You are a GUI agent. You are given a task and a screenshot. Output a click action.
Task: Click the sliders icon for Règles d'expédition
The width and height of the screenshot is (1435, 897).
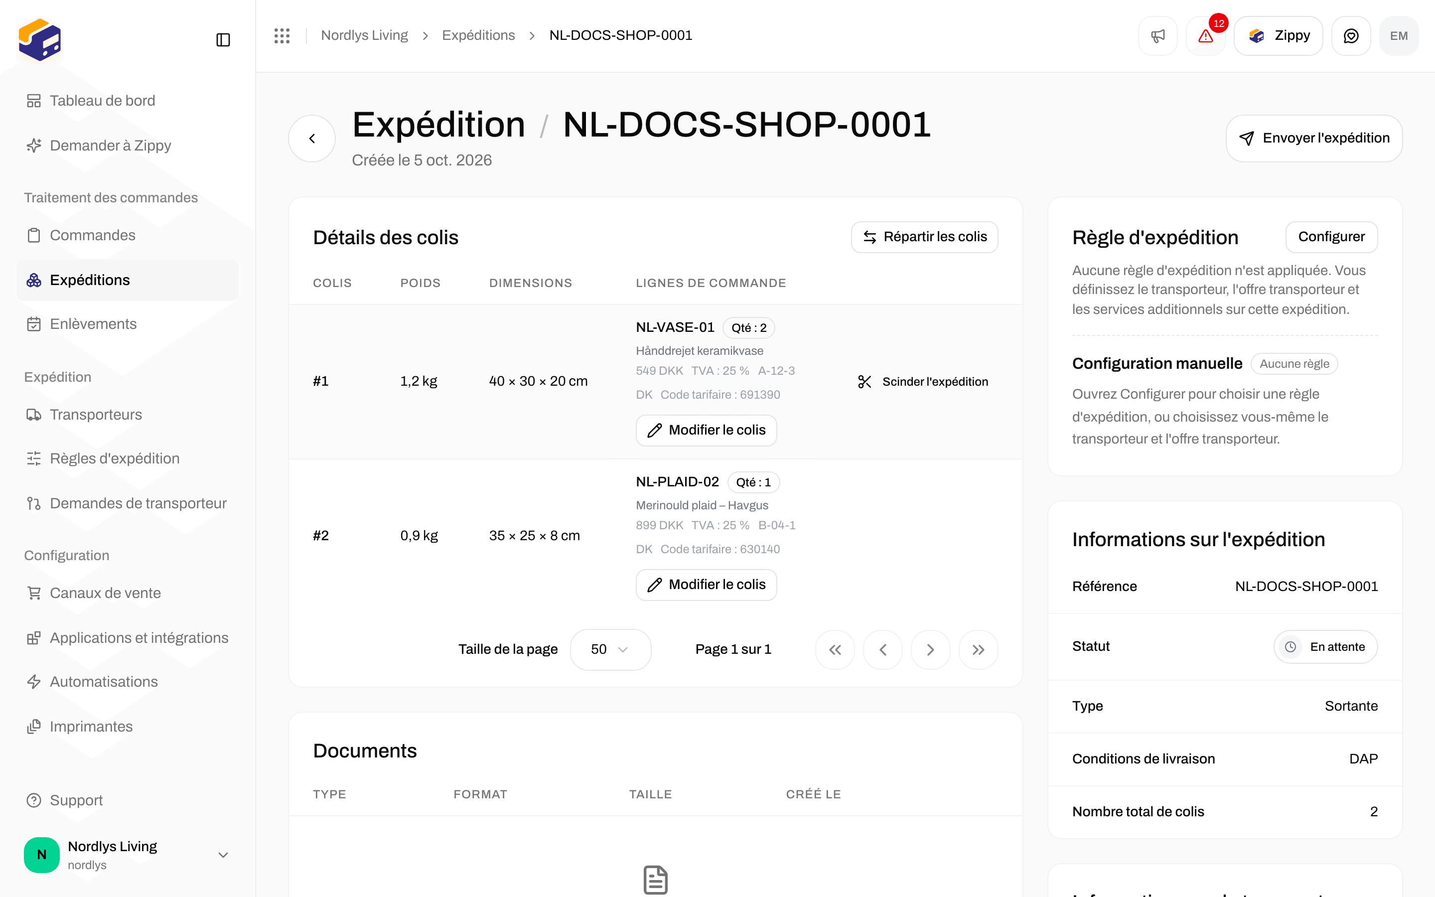34,458
